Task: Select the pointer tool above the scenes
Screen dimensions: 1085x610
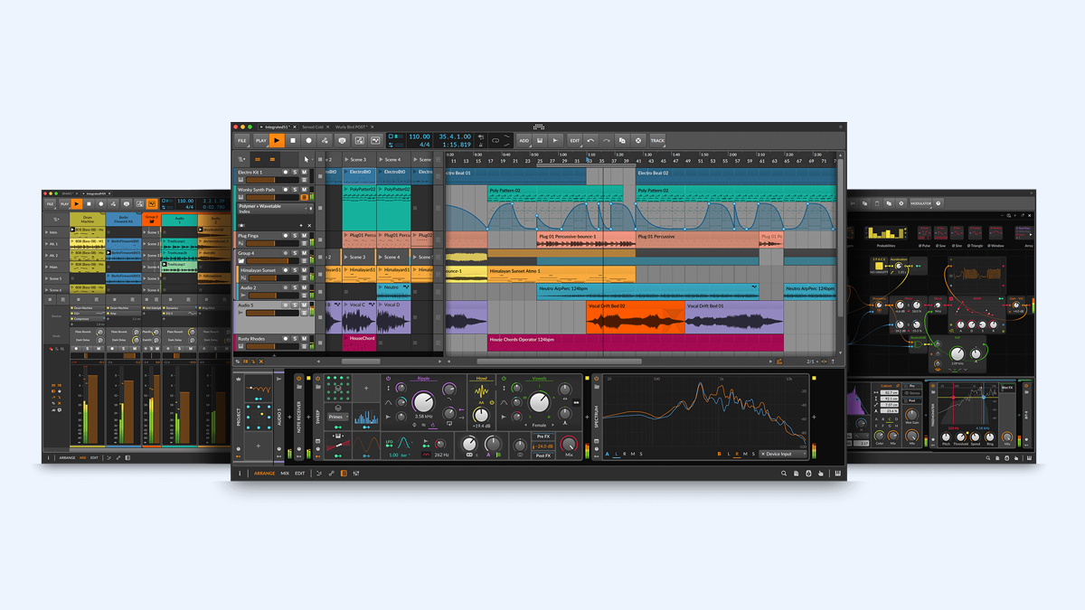Action: [x=307, y=159]
